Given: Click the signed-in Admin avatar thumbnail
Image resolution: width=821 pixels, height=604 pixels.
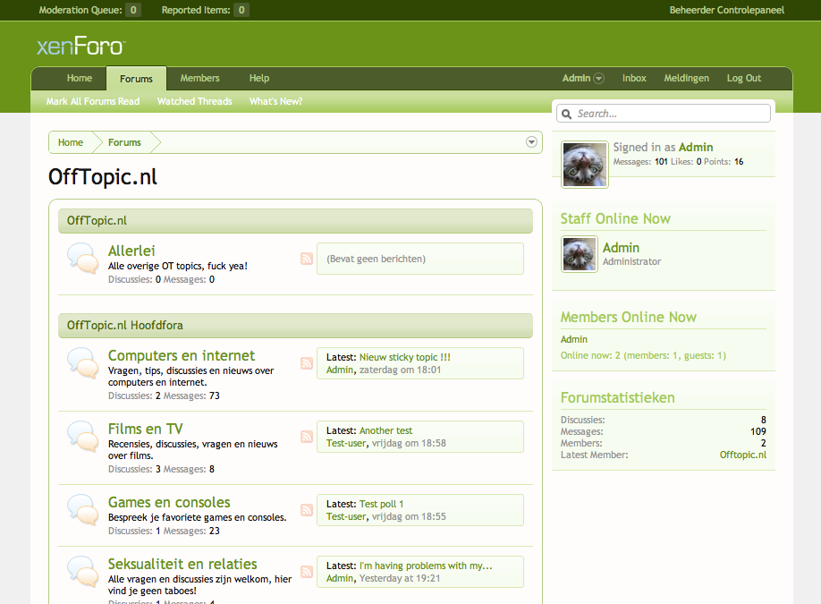Looking at the screenshot, I should 584,165.
